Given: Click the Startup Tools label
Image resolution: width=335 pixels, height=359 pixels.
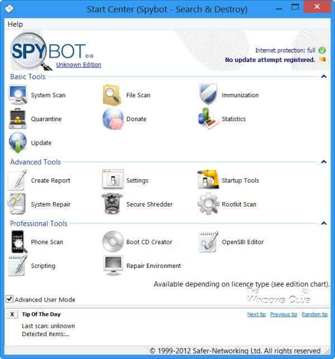Looking at the screenshot, I should coord(240,180).
